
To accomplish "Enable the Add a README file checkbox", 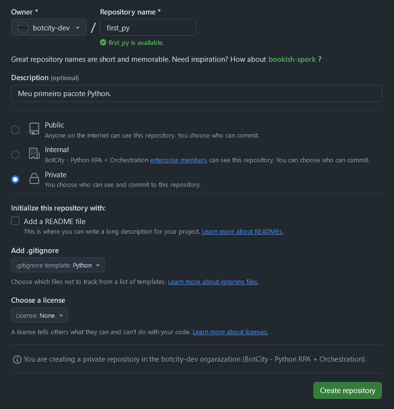I will click(x=15, y=221).
